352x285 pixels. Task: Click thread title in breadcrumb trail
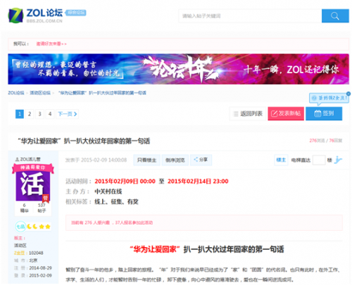click(x=102, y=93)
